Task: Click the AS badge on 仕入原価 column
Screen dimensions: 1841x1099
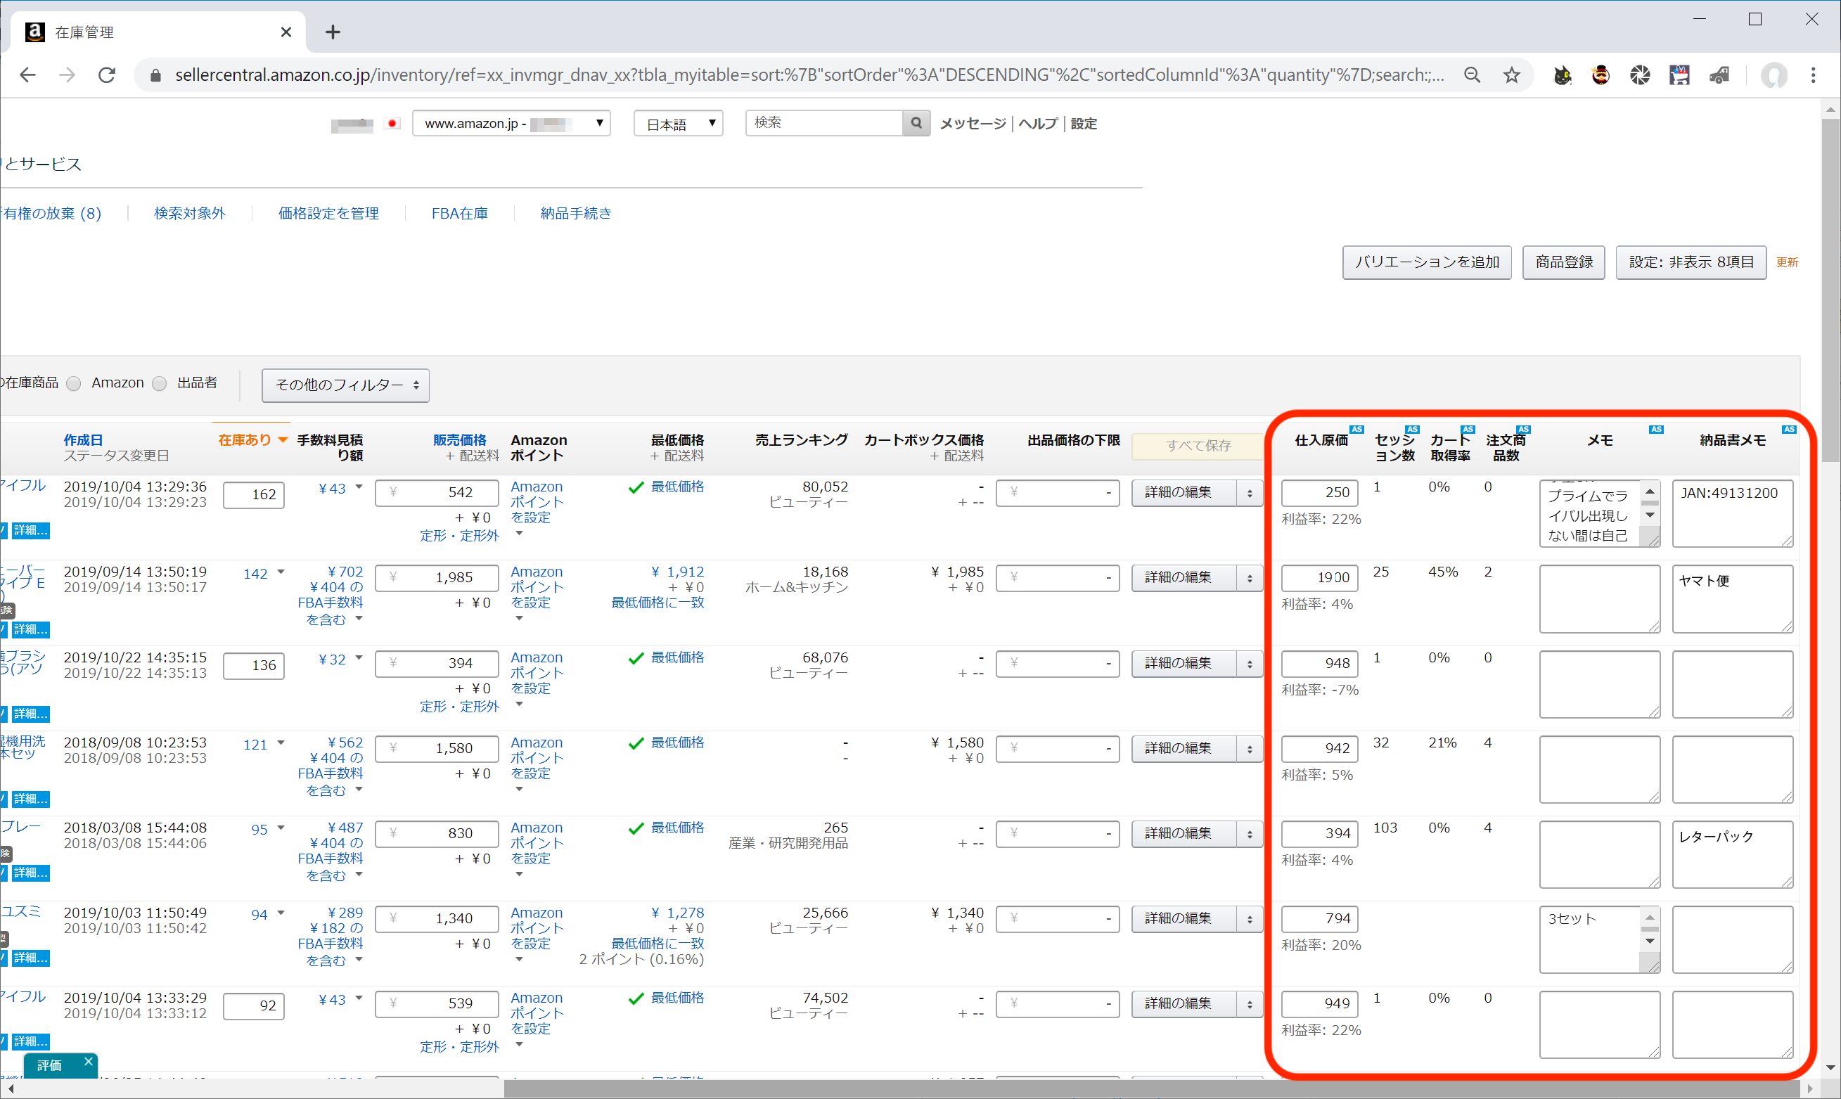Action: click(1356, 430)
